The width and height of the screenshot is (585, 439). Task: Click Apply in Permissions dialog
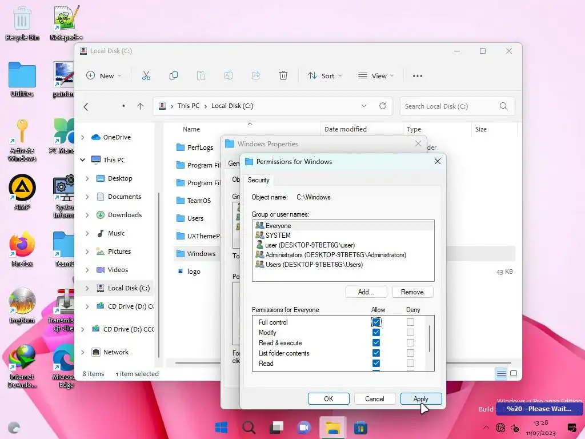421,398
